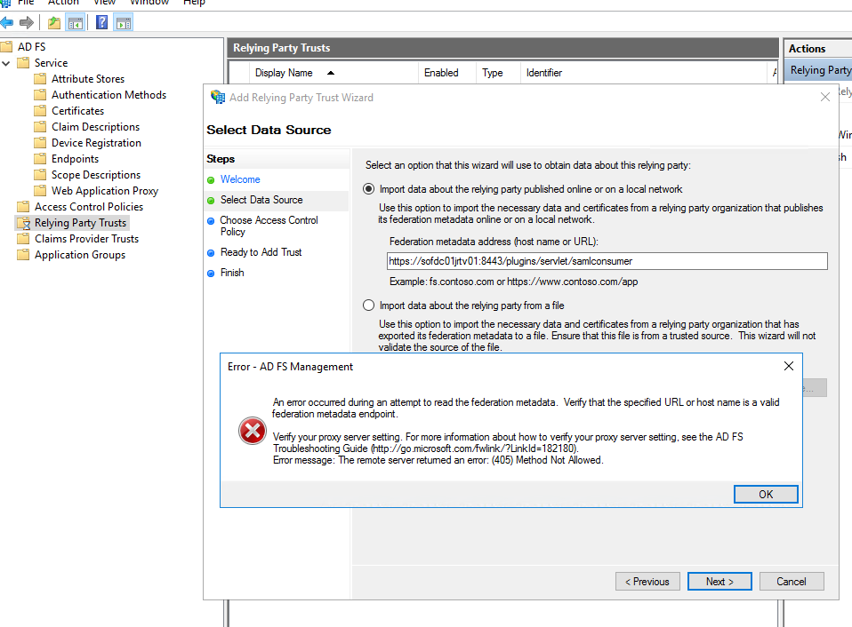852x627 pixels.
Task: Close the Error - AD FS Management dialog
Action: coord(789,366)
